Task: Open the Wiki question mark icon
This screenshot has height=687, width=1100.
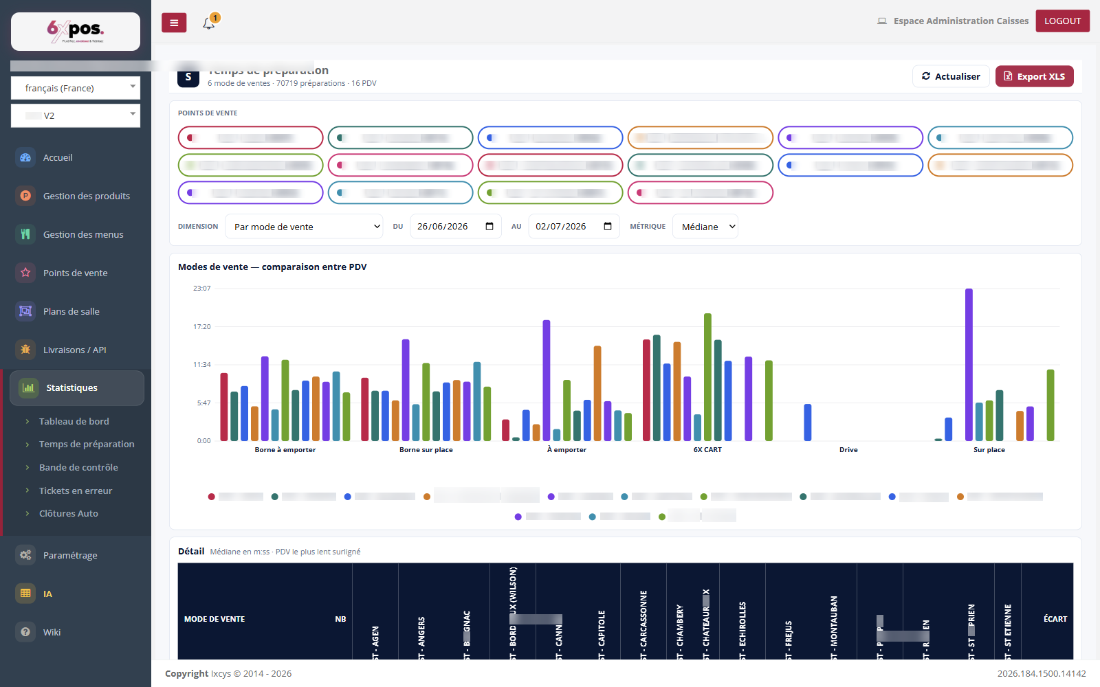Action: tap(25, 632)
